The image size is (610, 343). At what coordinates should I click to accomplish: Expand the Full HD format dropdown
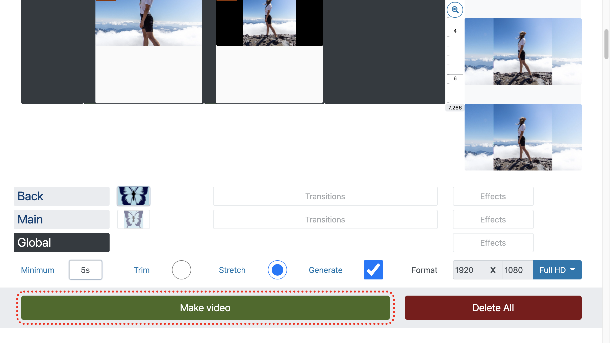tap(557, 270)
